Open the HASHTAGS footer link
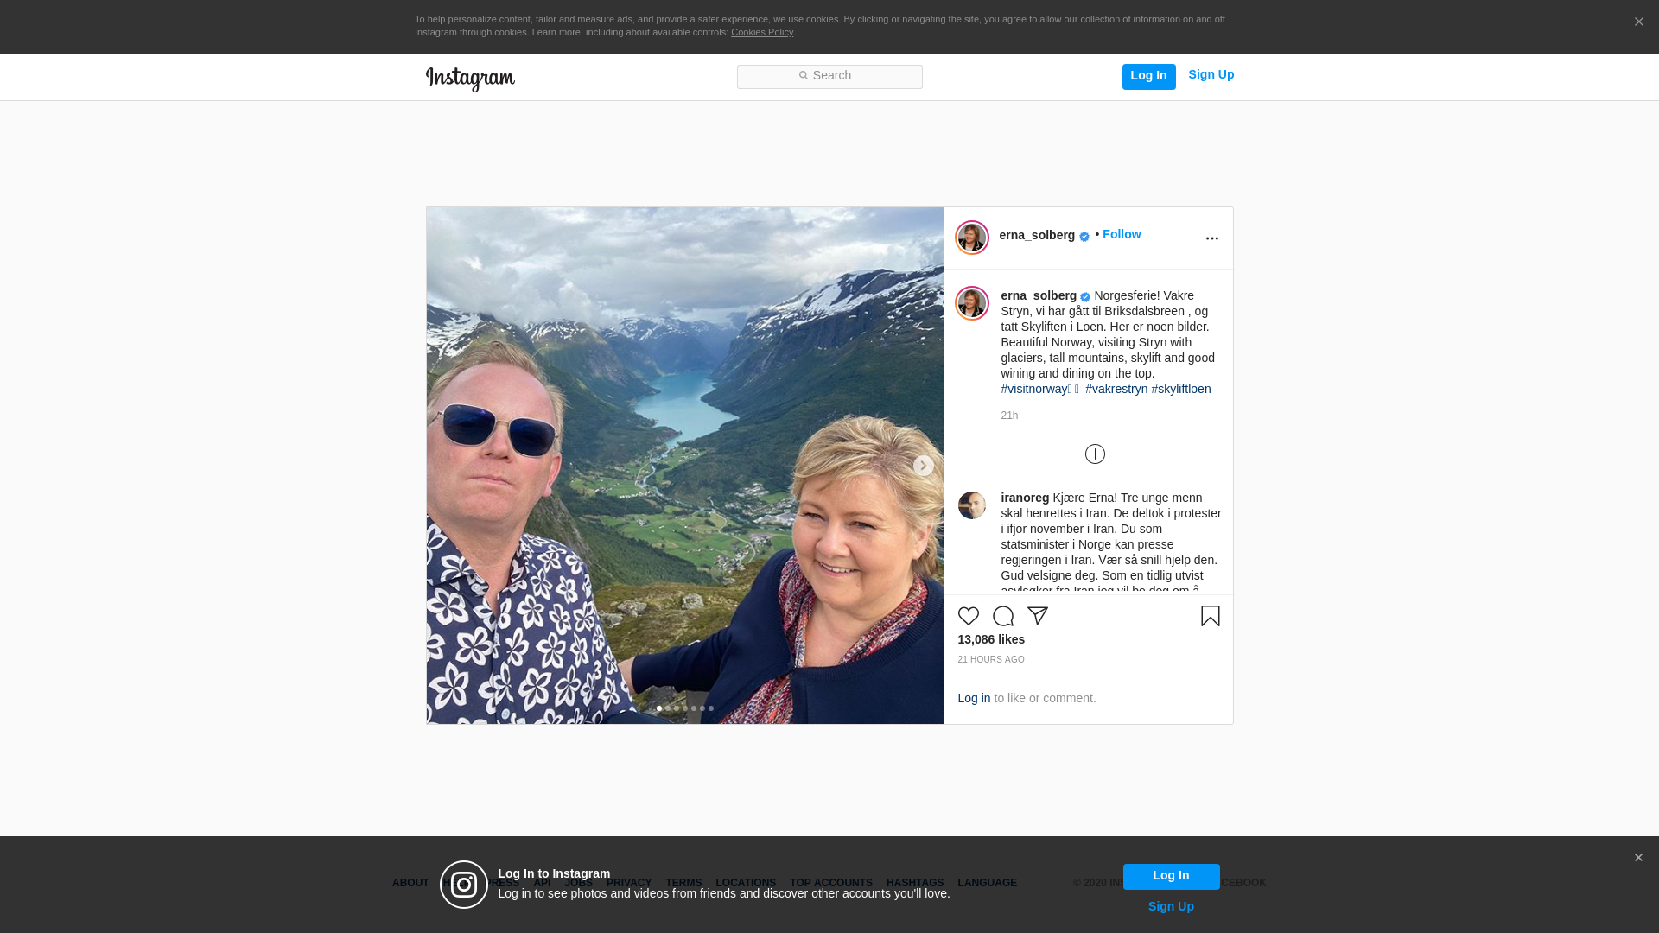The width and height of the screenshot is (1659, 933). 915,883
